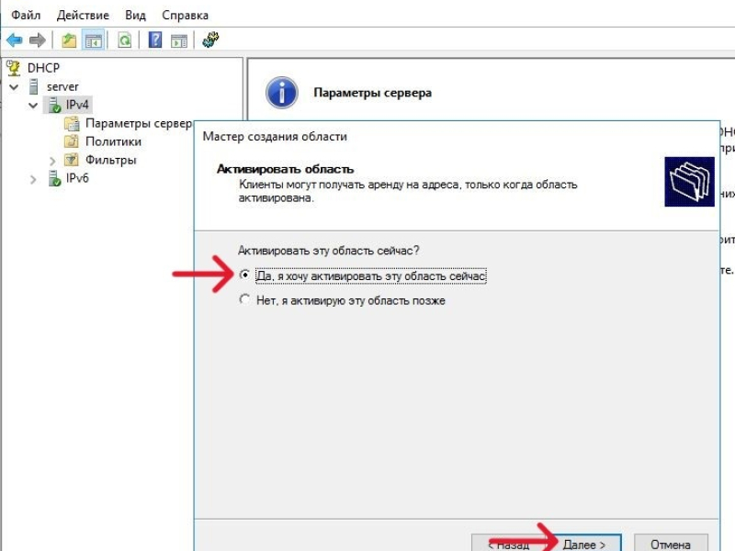The image size is (735, 551).
Task: Click the blue Back arrow in toolbar
Action: pos(15,40)
